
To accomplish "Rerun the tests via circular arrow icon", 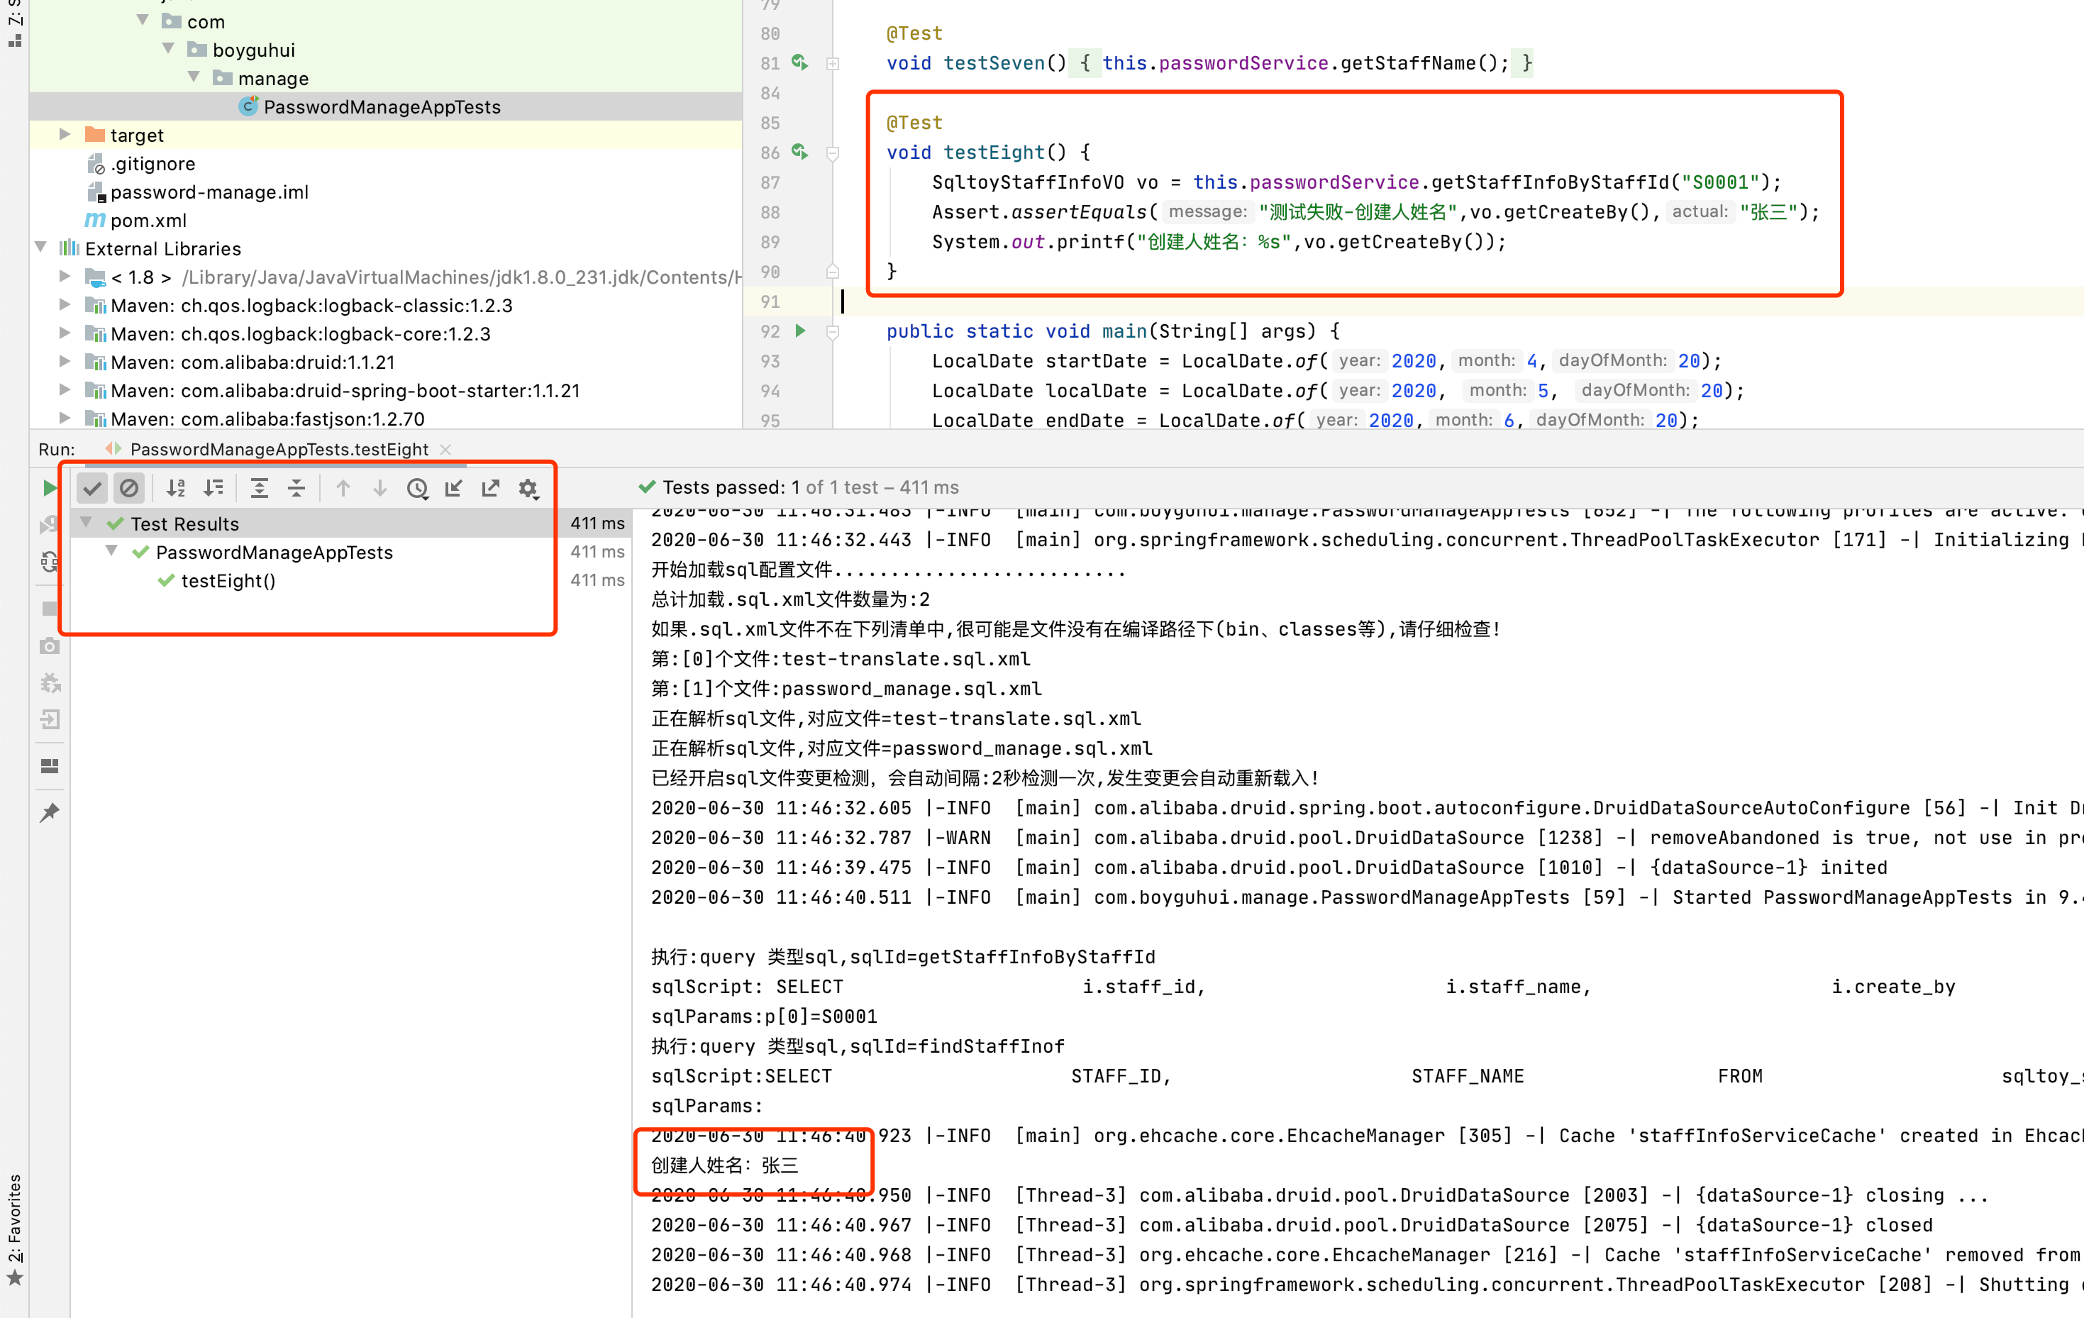I will 50,563.
